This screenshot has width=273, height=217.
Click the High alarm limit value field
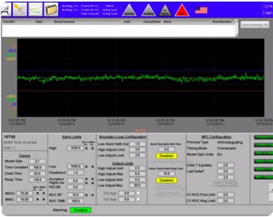pos(75,148)
